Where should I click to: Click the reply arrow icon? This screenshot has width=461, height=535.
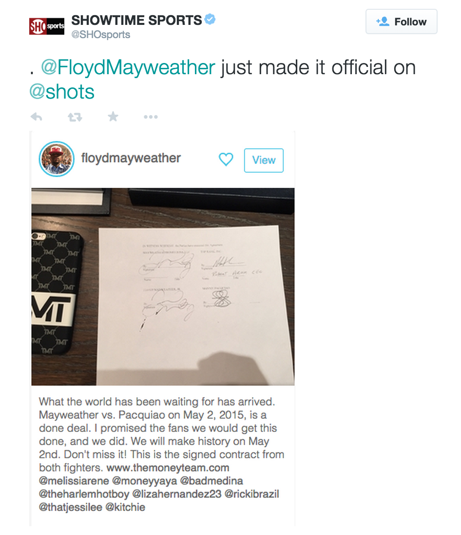point(37,117)
